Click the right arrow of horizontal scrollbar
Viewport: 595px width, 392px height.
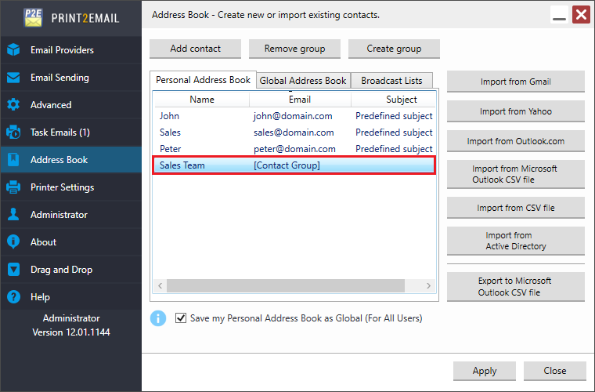pos(428,285)
